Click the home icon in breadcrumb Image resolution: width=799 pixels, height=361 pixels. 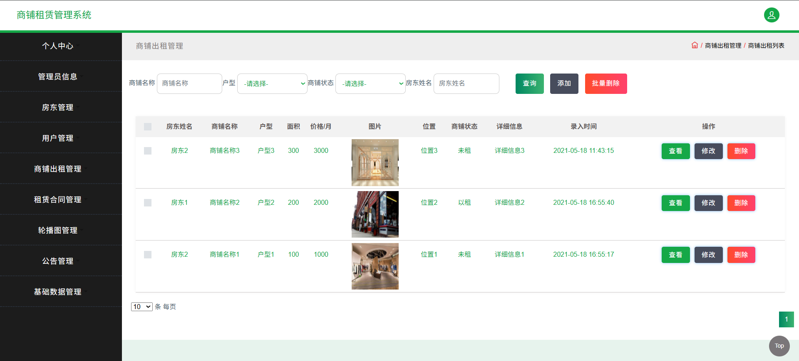(695, 45)
